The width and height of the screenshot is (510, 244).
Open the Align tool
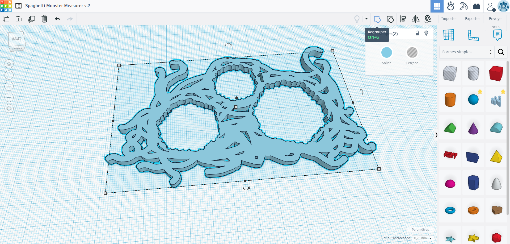(403, 19)
